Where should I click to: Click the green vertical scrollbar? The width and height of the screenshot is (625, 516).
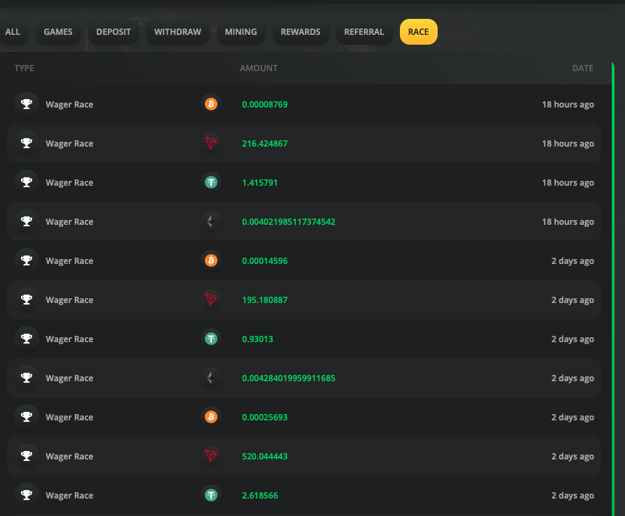tap(613, 288)
